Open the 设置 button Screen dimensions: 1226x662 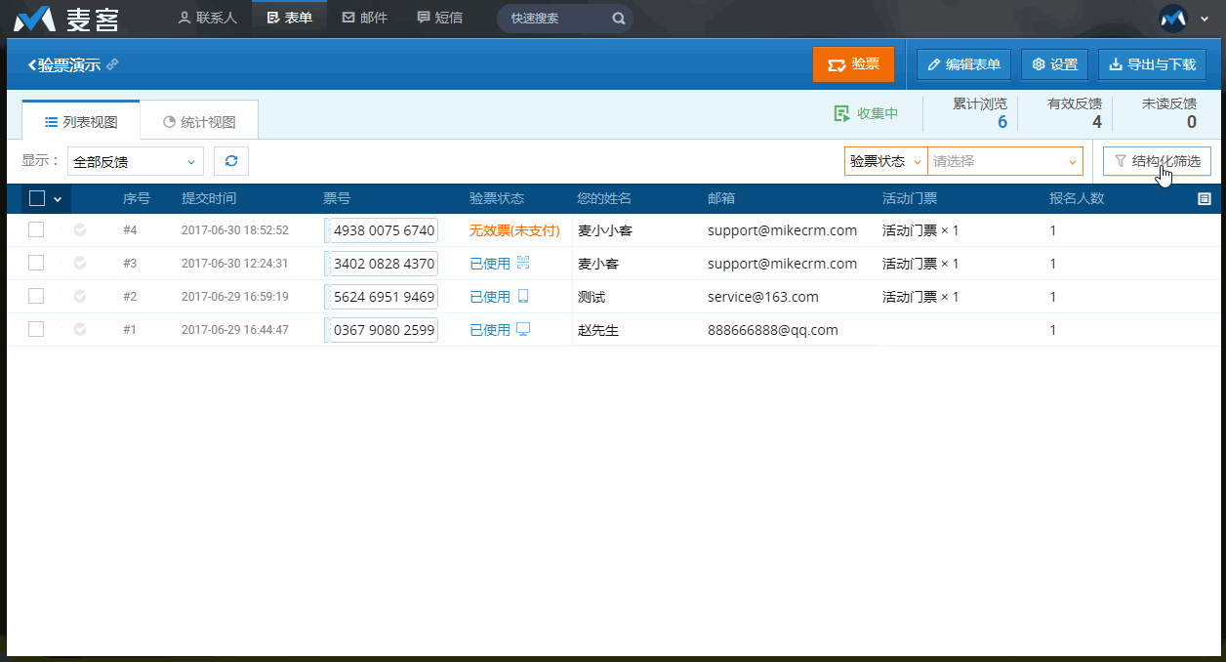[x=1054, y=64]
